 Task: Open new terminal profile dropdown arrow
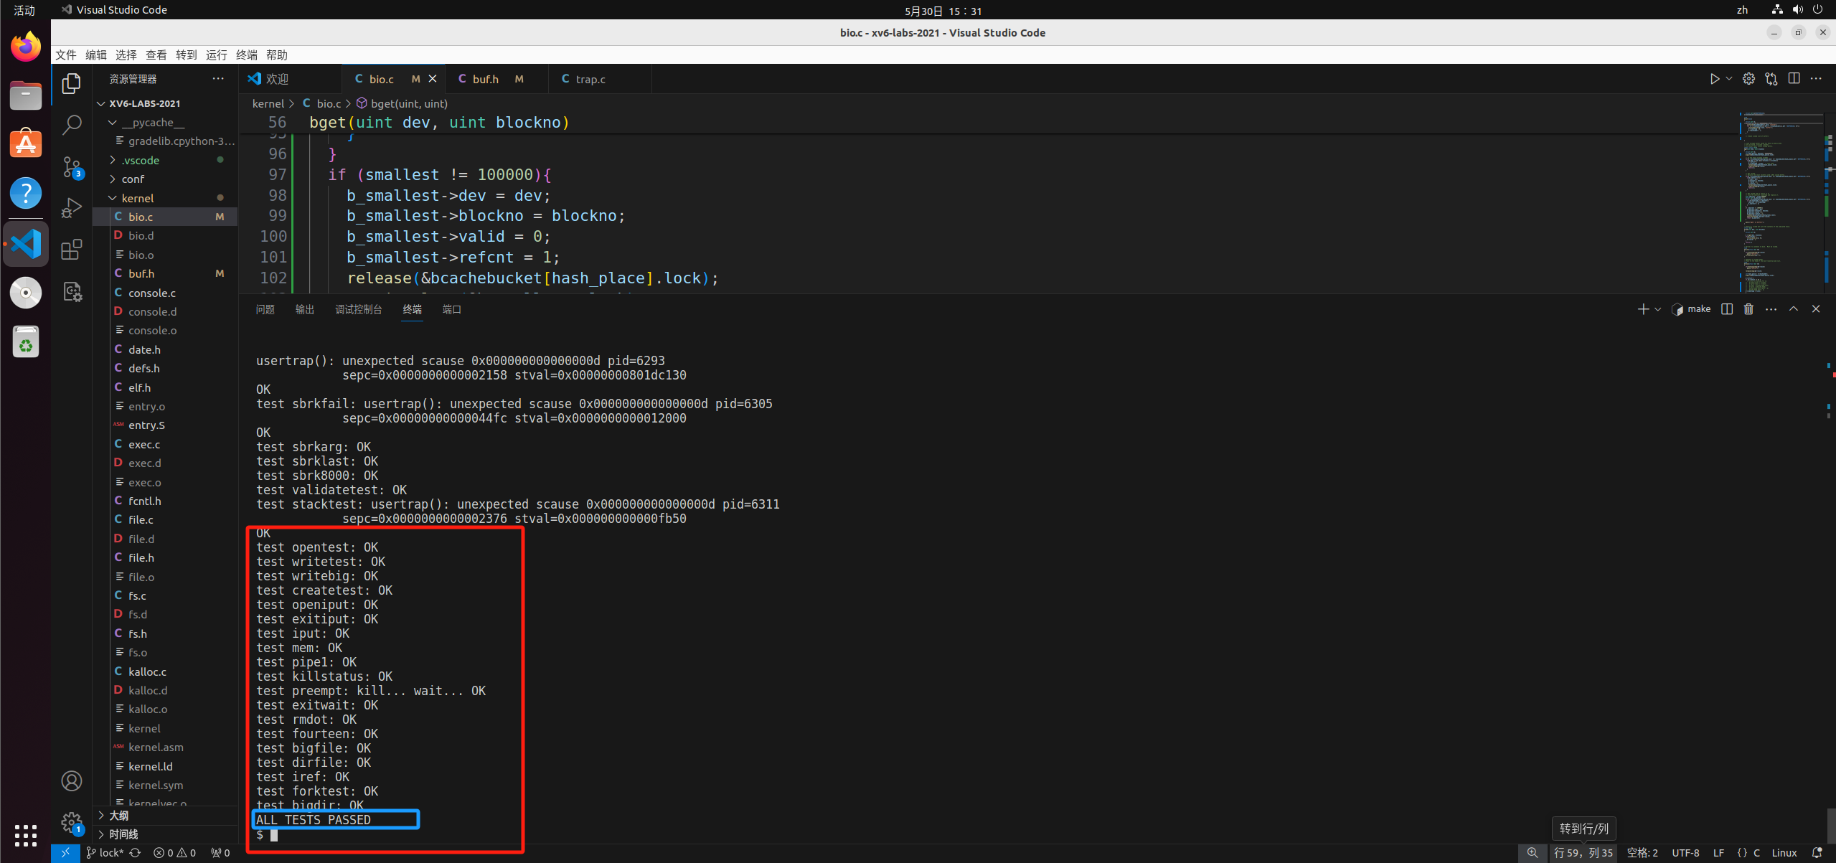[1657, 309]
